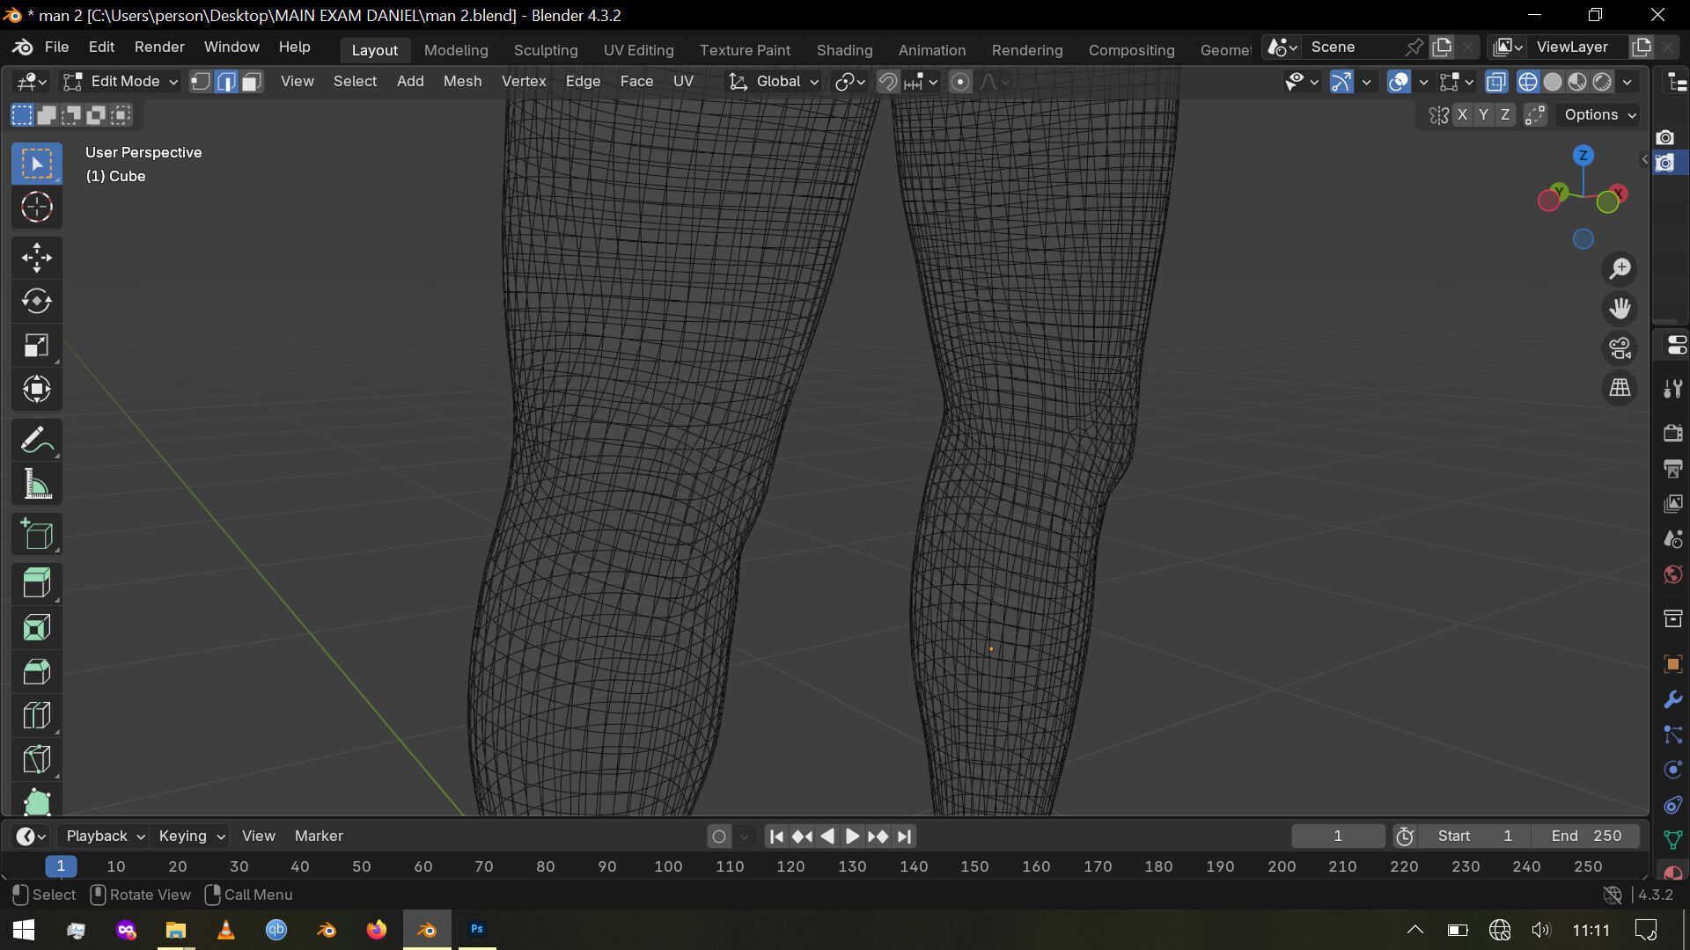This screenshot has height=950, width=1690.
Task: Open the Vertex menu
Action: pyautogui.click(x=524, y=81)
